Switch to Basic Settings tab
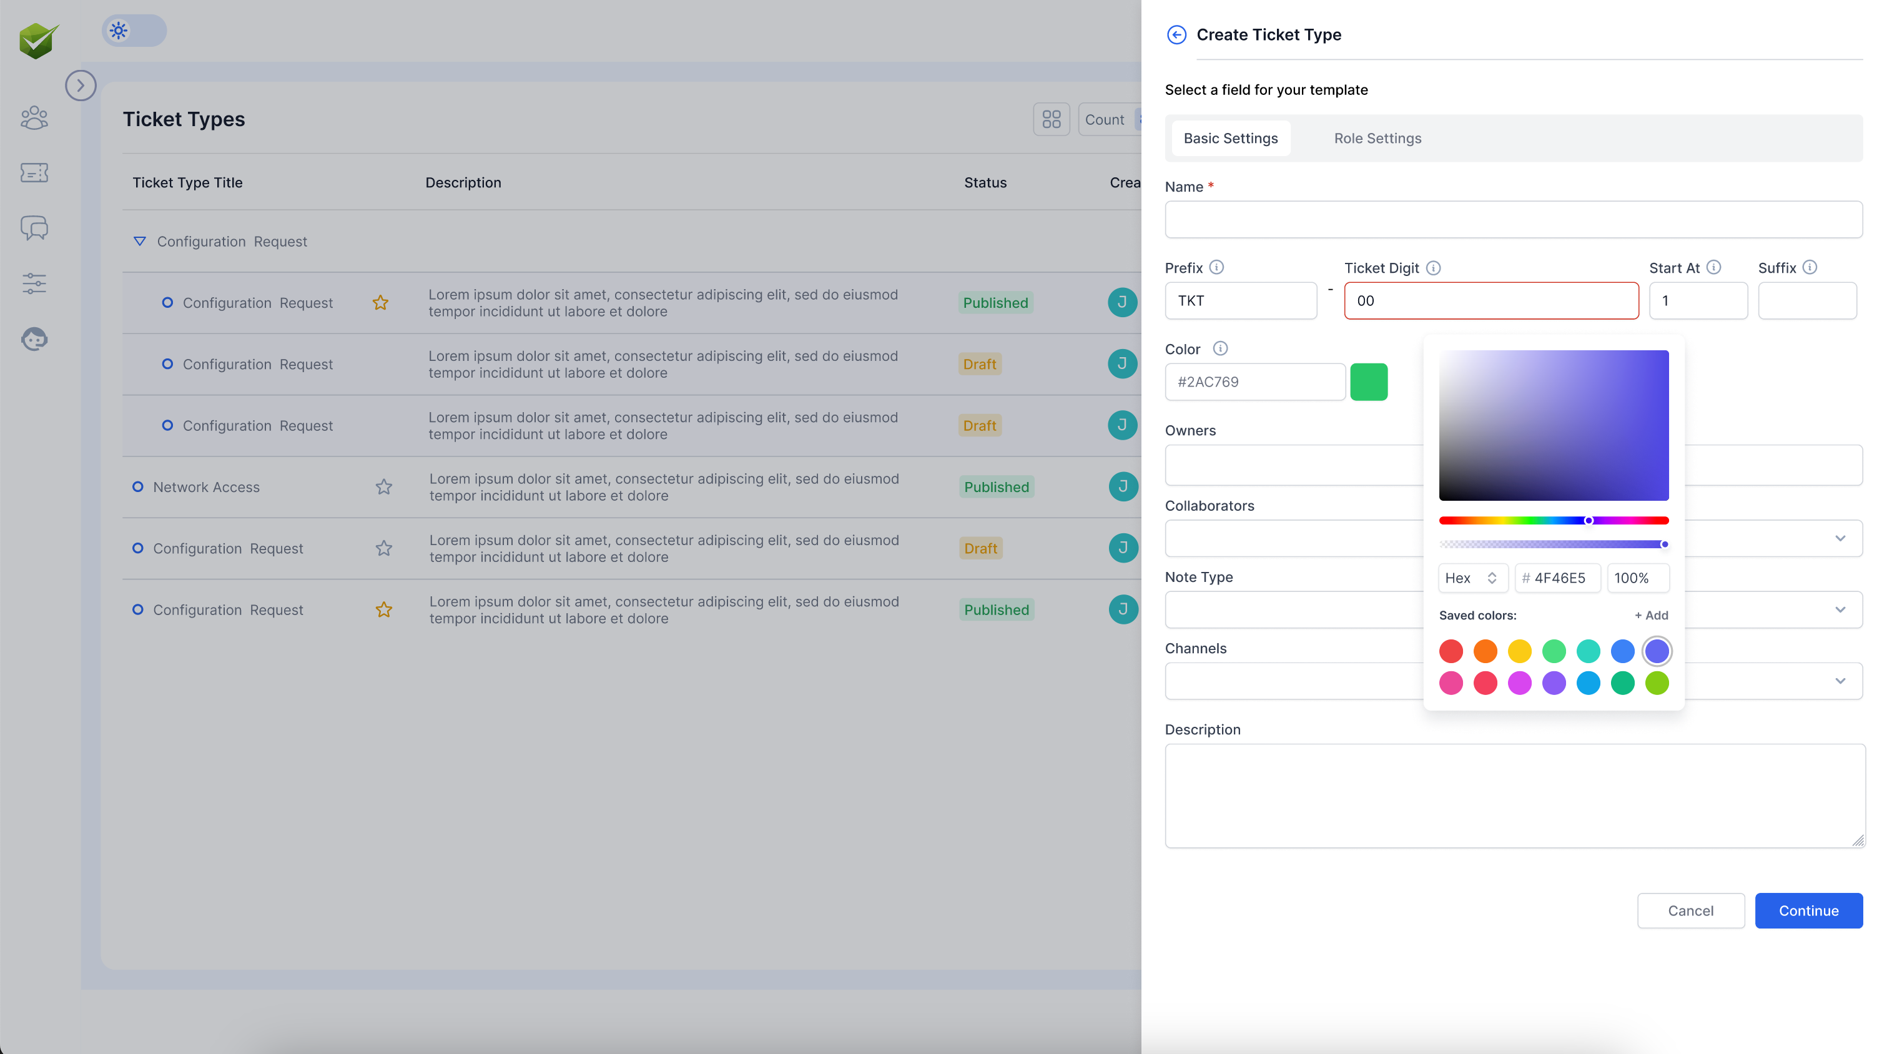This screenshot has height=1054, width=1882. point(1231,138)
